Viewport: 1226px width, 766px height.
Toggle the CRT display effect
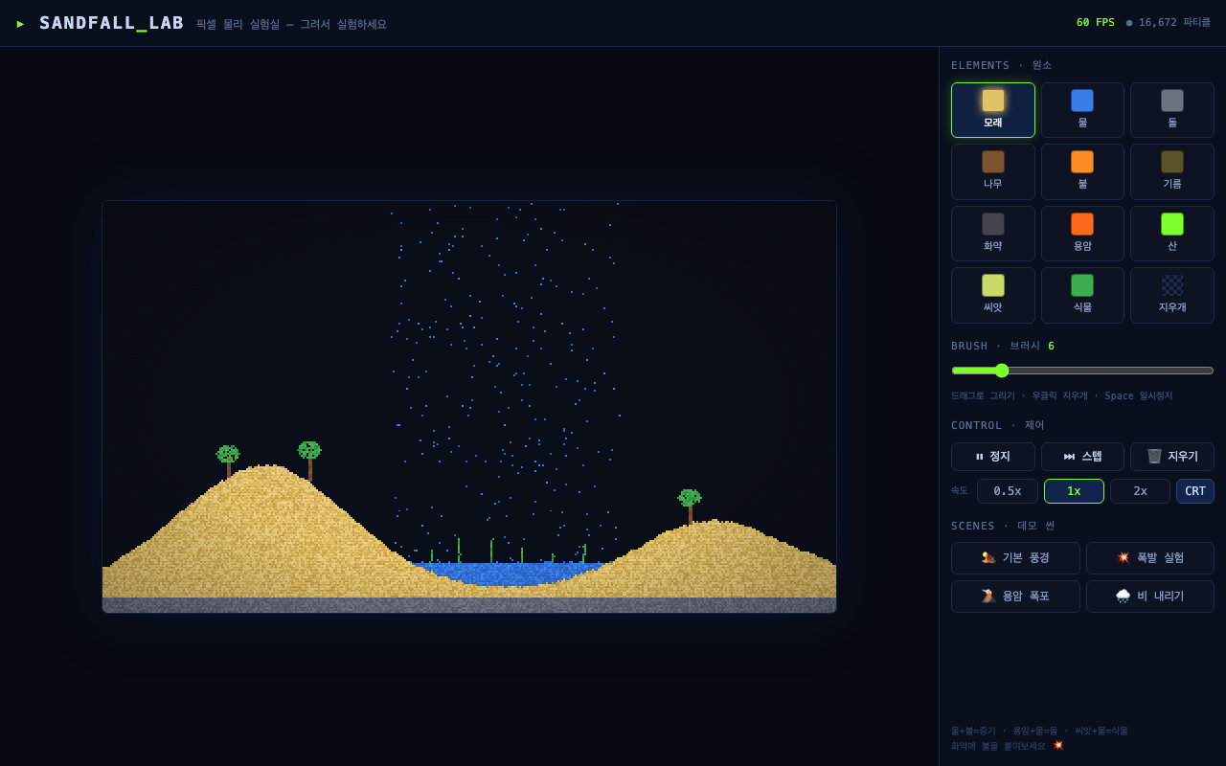click(1195, 491)
